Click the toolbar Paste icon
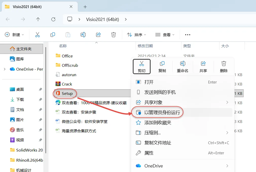256x172 pixels. pos(68,35)
